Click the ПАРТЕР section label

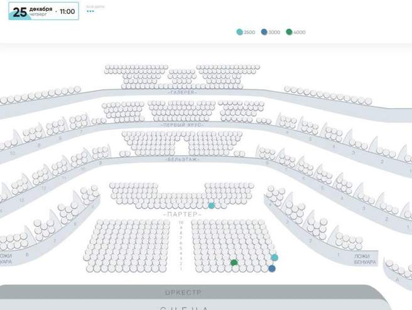click(183, 214)
